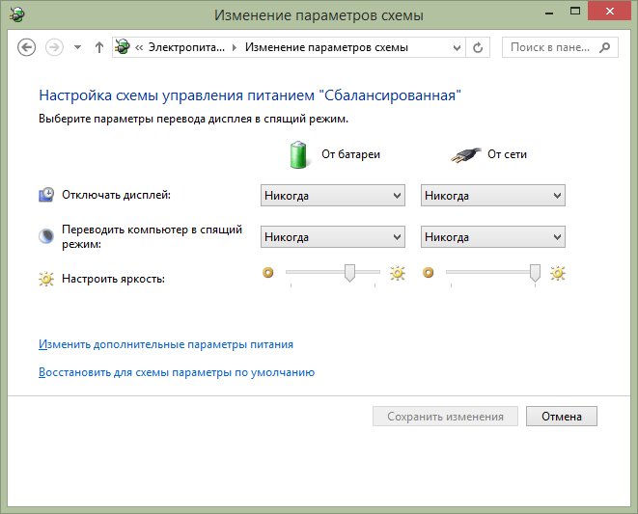Click high brightness sun icon for plugged-in slider
The height and width of the screenshot is (514, 638).
[557, 274]
